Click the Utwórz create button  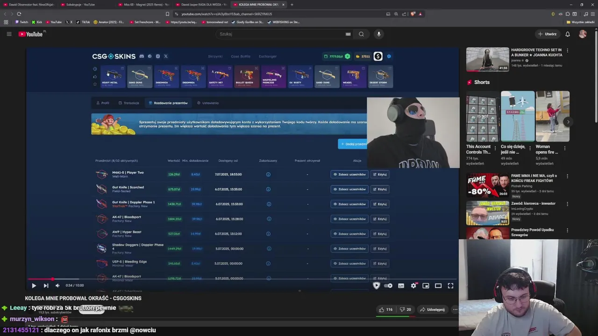[x=548, y=34]
